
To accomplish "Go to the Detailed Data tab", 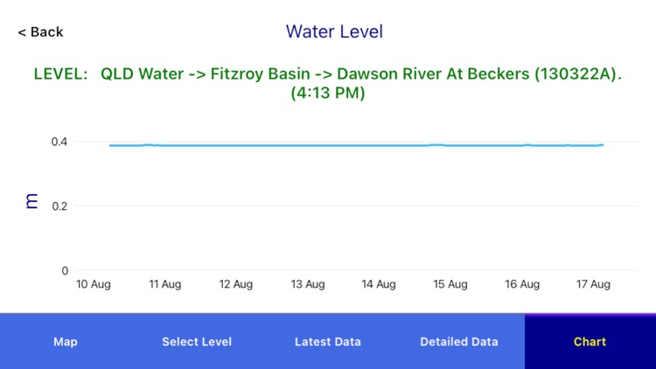I will point(459,342).
